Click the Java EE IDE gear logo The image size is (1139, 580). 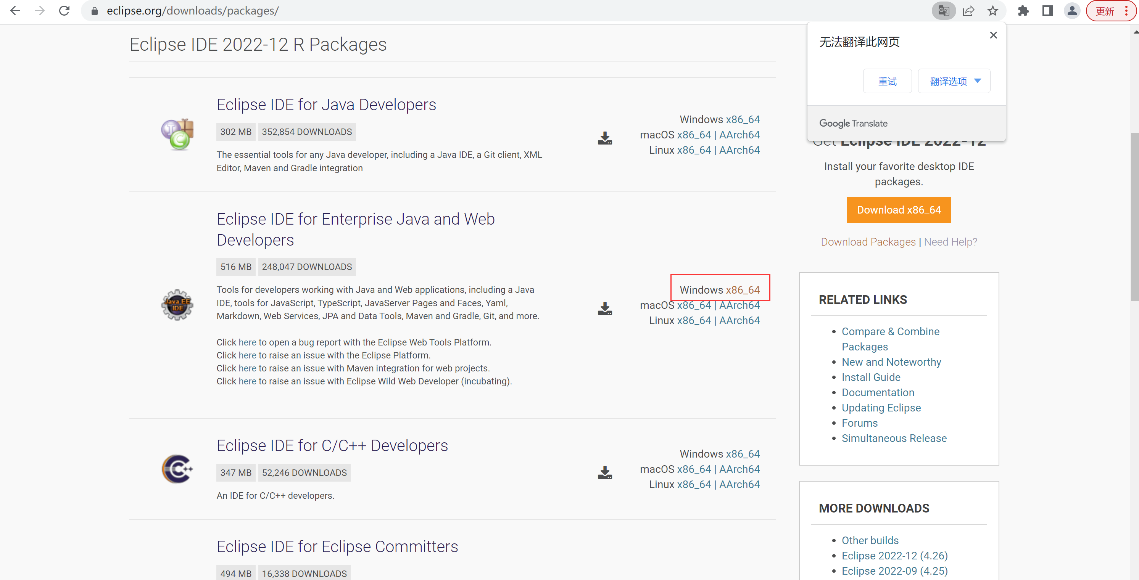tap(177, 305)
